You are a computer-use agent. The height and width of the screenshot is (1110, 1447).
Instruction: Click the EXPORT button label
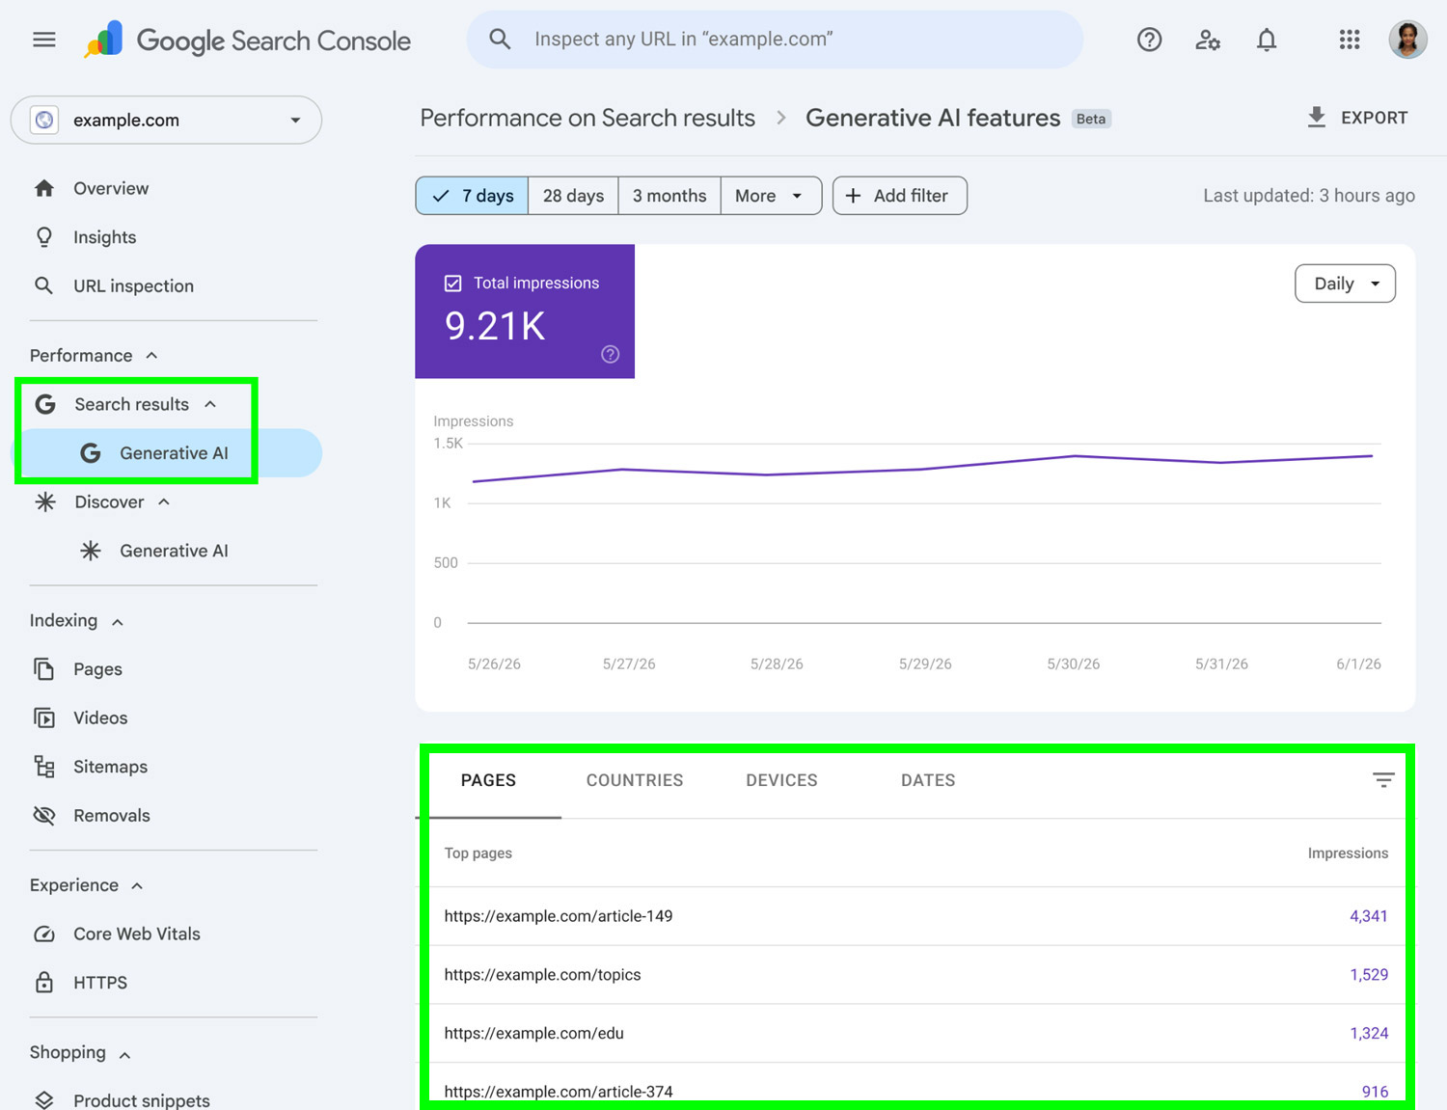click(1375, 118)
